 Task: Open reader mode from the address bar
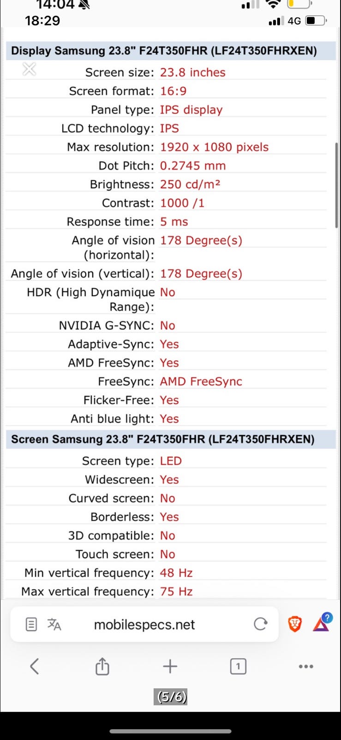(x=31, y=624)
